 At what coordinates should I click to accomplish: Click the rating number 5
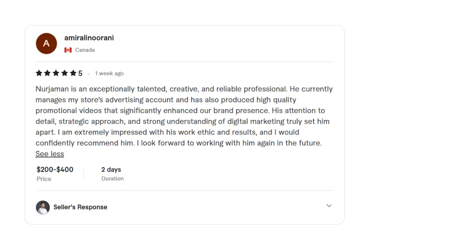80,73
